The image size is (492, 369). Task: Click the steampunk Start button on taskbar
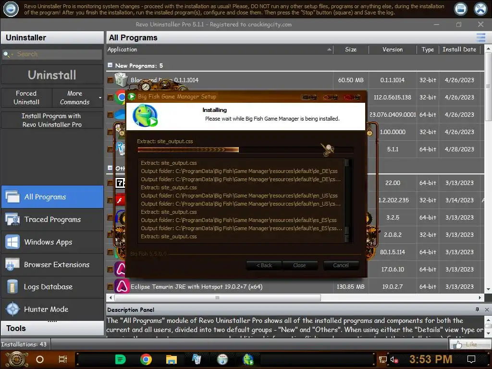point(17,359)
